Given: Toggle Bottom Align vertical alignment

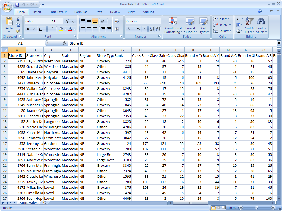Looking at the screenshot, I should [x=95, y=21].
